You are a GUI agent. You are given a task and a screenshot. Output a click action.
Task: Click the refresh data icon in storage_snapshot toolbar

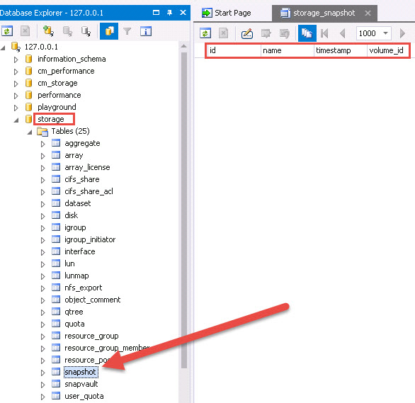[x=205, y=33]
